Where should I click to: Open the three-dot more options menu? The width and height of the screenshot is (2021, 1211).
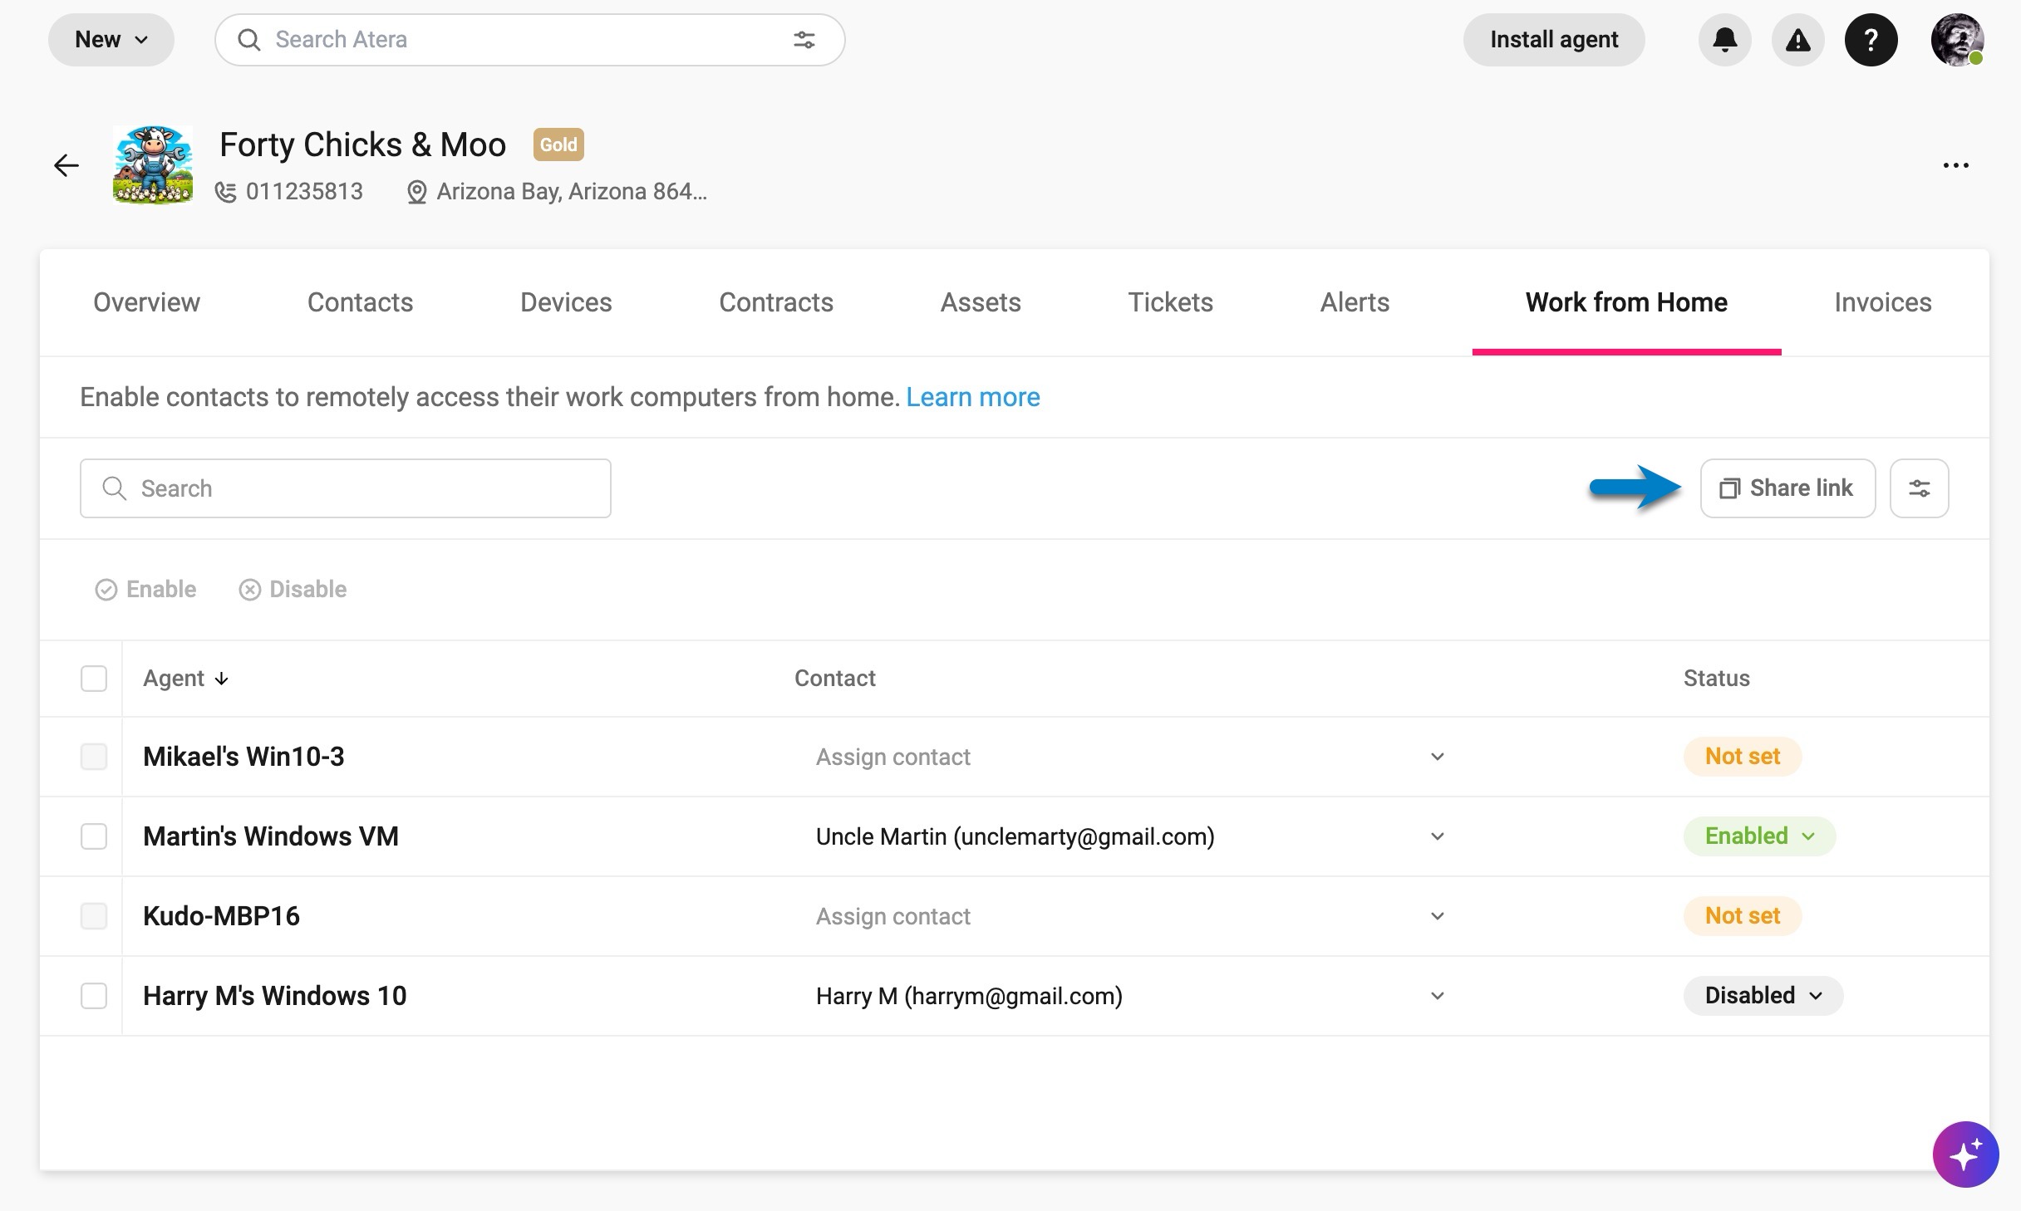pos(1955,165)
